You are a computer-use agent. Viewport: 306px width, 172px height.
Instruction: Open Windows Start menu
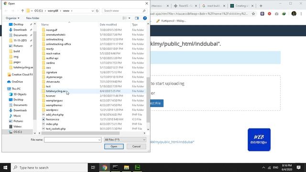click(x=5, y=168)
